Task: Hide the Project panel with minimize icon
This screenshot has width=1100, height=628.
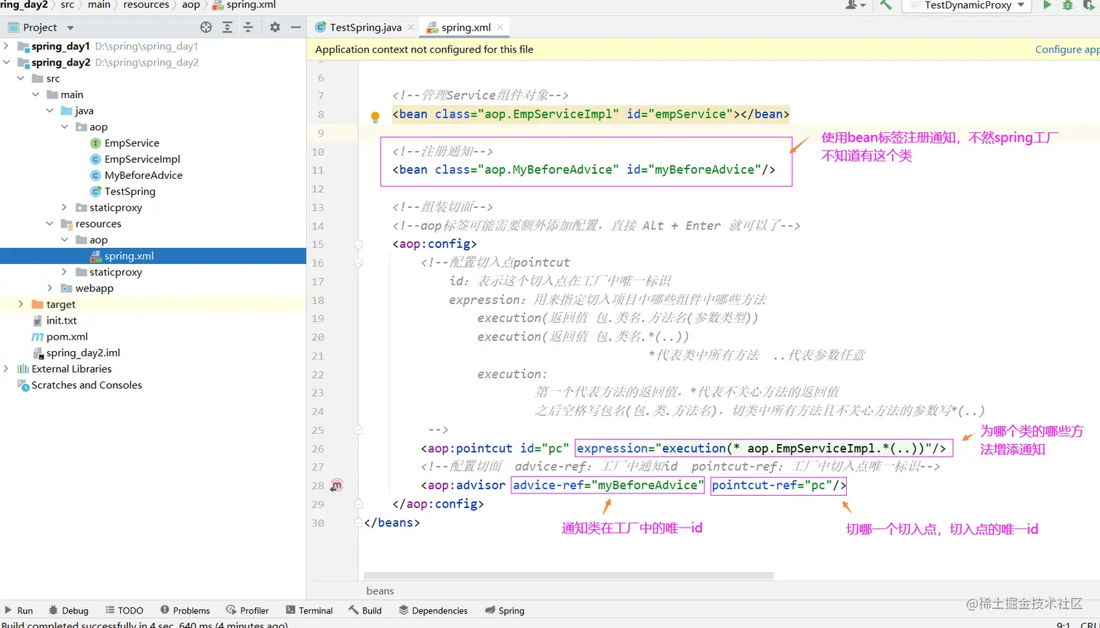Action: click(x=295, y=27)
